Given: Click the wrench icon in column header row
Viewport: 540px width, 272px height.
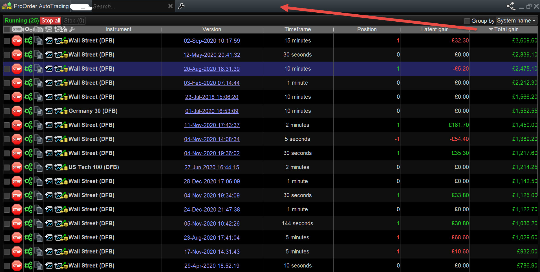Looking at the screenshot, I should click(72, 29).
